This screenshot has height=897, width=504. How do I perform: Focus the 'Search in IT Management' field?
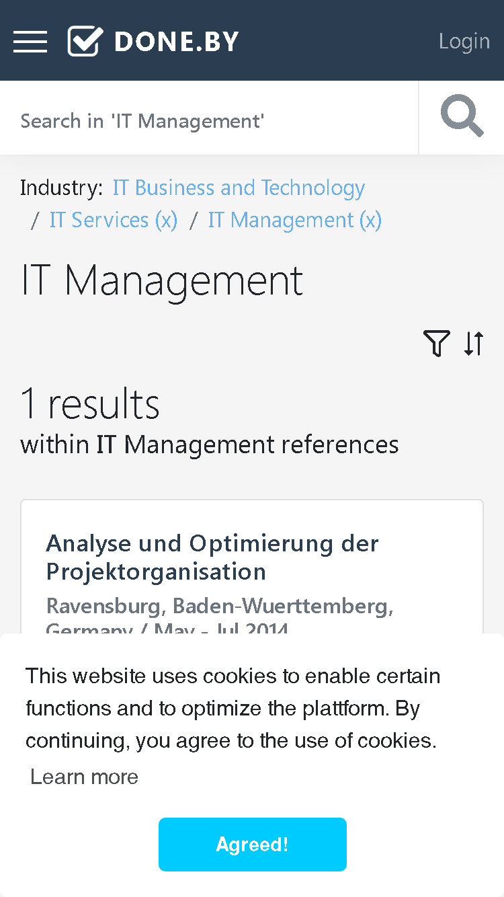209,121
